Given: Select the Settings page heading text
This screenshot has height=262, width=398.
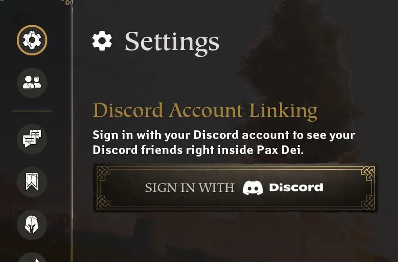Looking at the screenshot, I should point(172,42).
